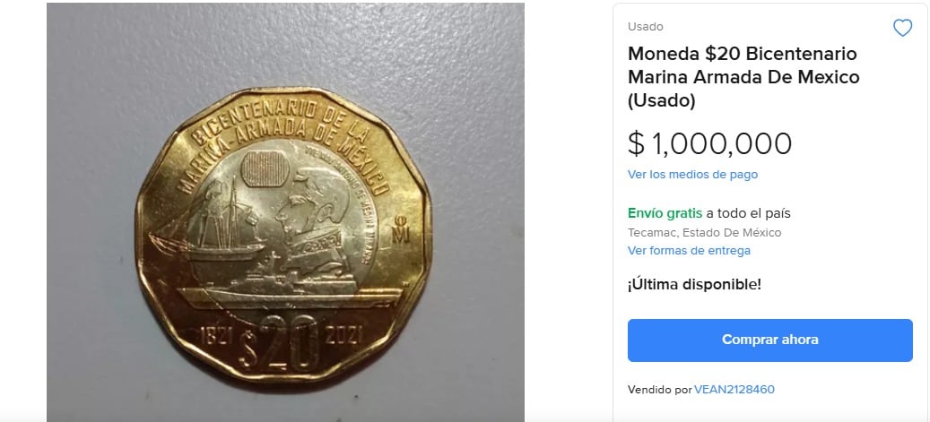Click the Comprar ahora button
The height and width of the screenshot is (422, 930).
769,340
